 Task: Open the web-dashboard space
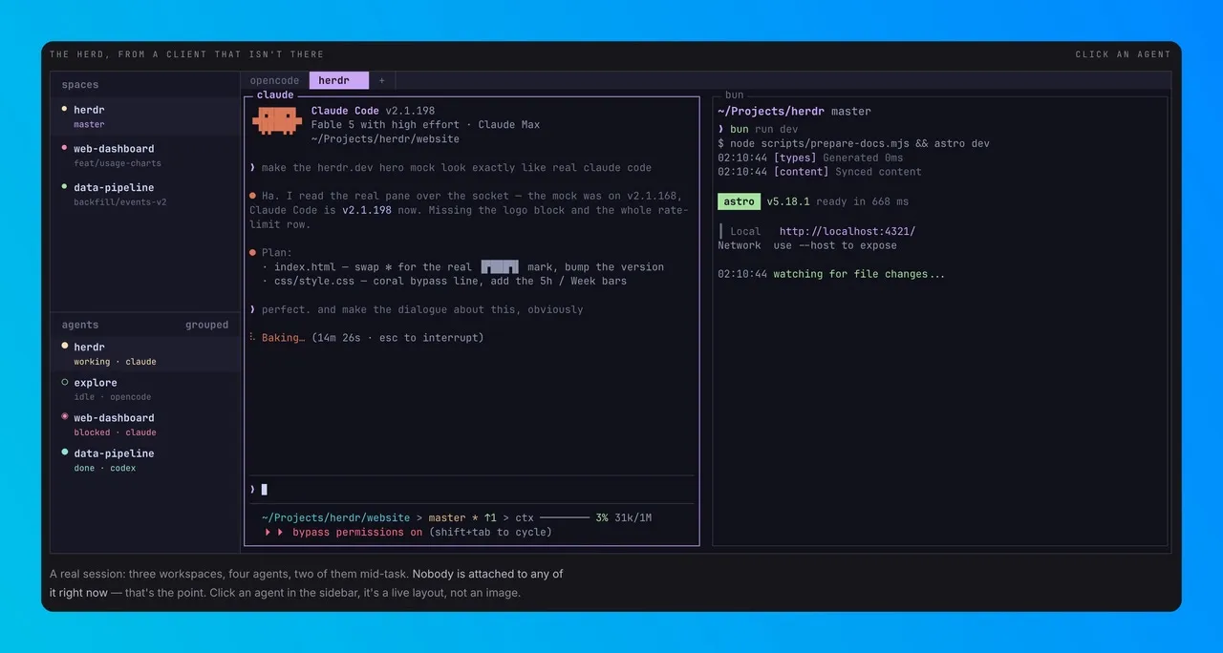[x=144, y=156]
